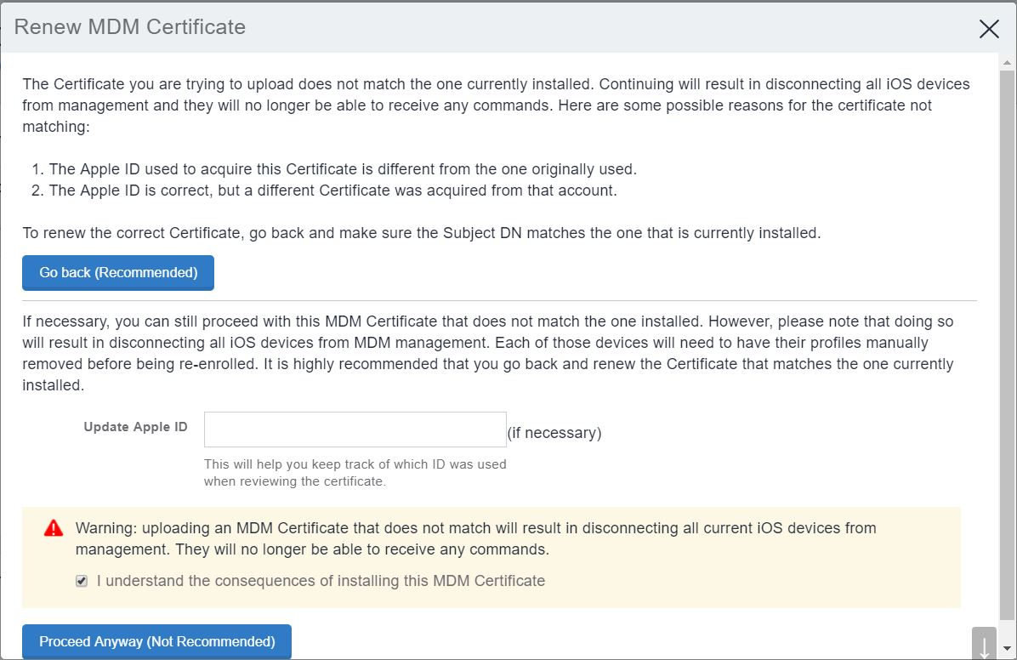Click the Go back (Recommended) button
1017x660 pixels.
[117, 272]
